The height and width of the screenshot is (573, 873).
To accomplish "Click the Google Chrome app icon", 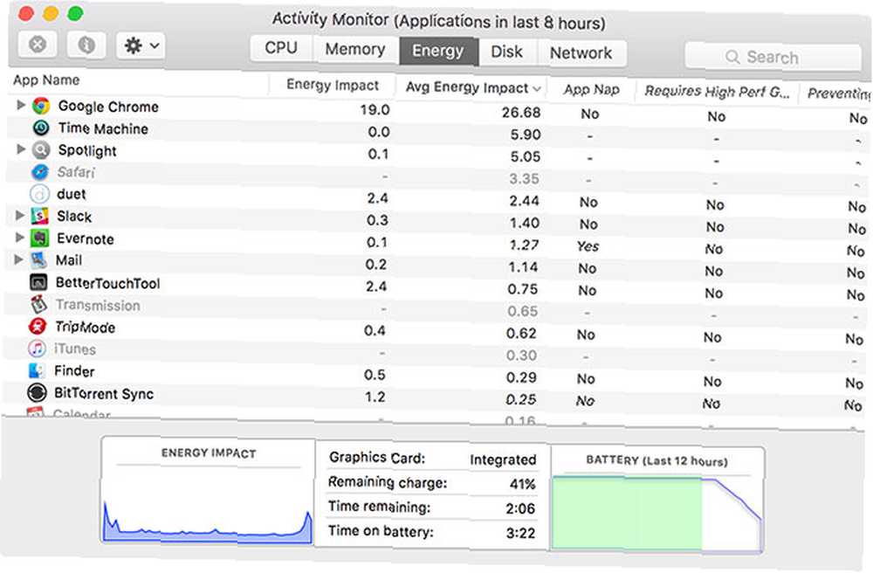I will coord(41,106).
